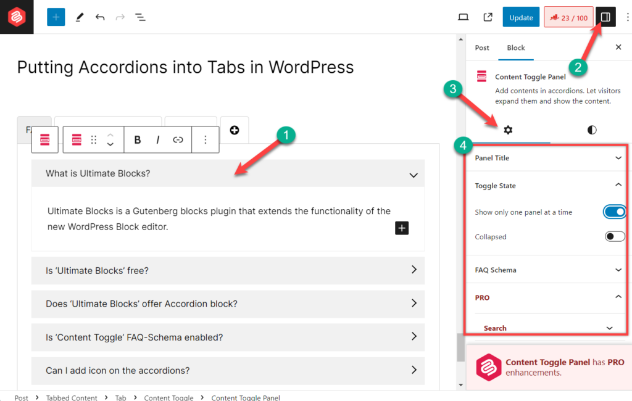Disable Show only one panel at a time

click(x=615, y=212)
